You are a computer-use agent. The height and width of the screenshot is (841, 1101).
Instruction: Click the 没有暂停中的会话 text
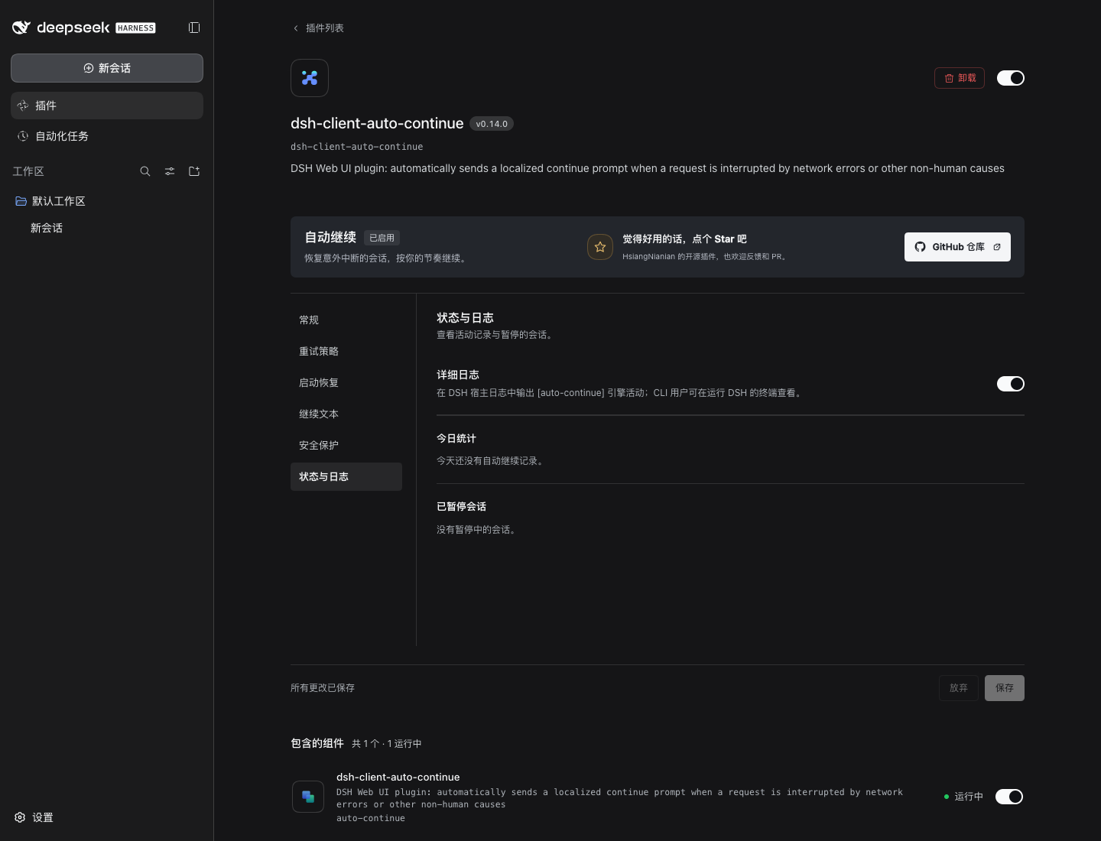click(478, 530)
